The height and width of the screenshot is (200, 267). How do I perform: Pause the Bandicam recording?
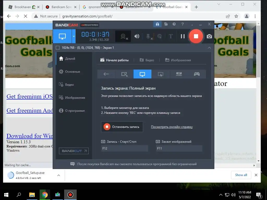click(183, 36)
